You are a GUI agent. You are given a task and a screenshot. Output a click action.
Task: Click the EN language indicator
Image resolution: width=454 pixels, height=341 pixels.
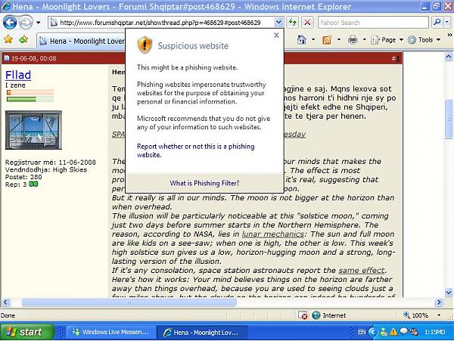point(362,332)
